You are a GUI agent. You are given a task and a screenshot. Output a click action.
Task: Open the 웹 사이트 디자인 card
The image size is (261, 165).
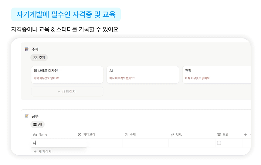pos(67,74)
